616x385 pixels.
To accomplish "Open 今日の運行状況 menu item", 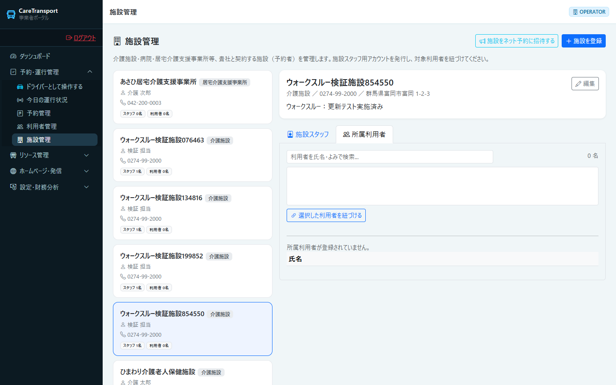I will coord(55,100).
